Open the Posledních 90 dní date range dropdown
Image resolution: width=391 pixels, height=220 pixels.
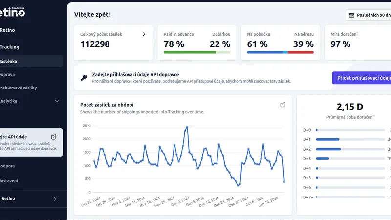tap(369, 15)
